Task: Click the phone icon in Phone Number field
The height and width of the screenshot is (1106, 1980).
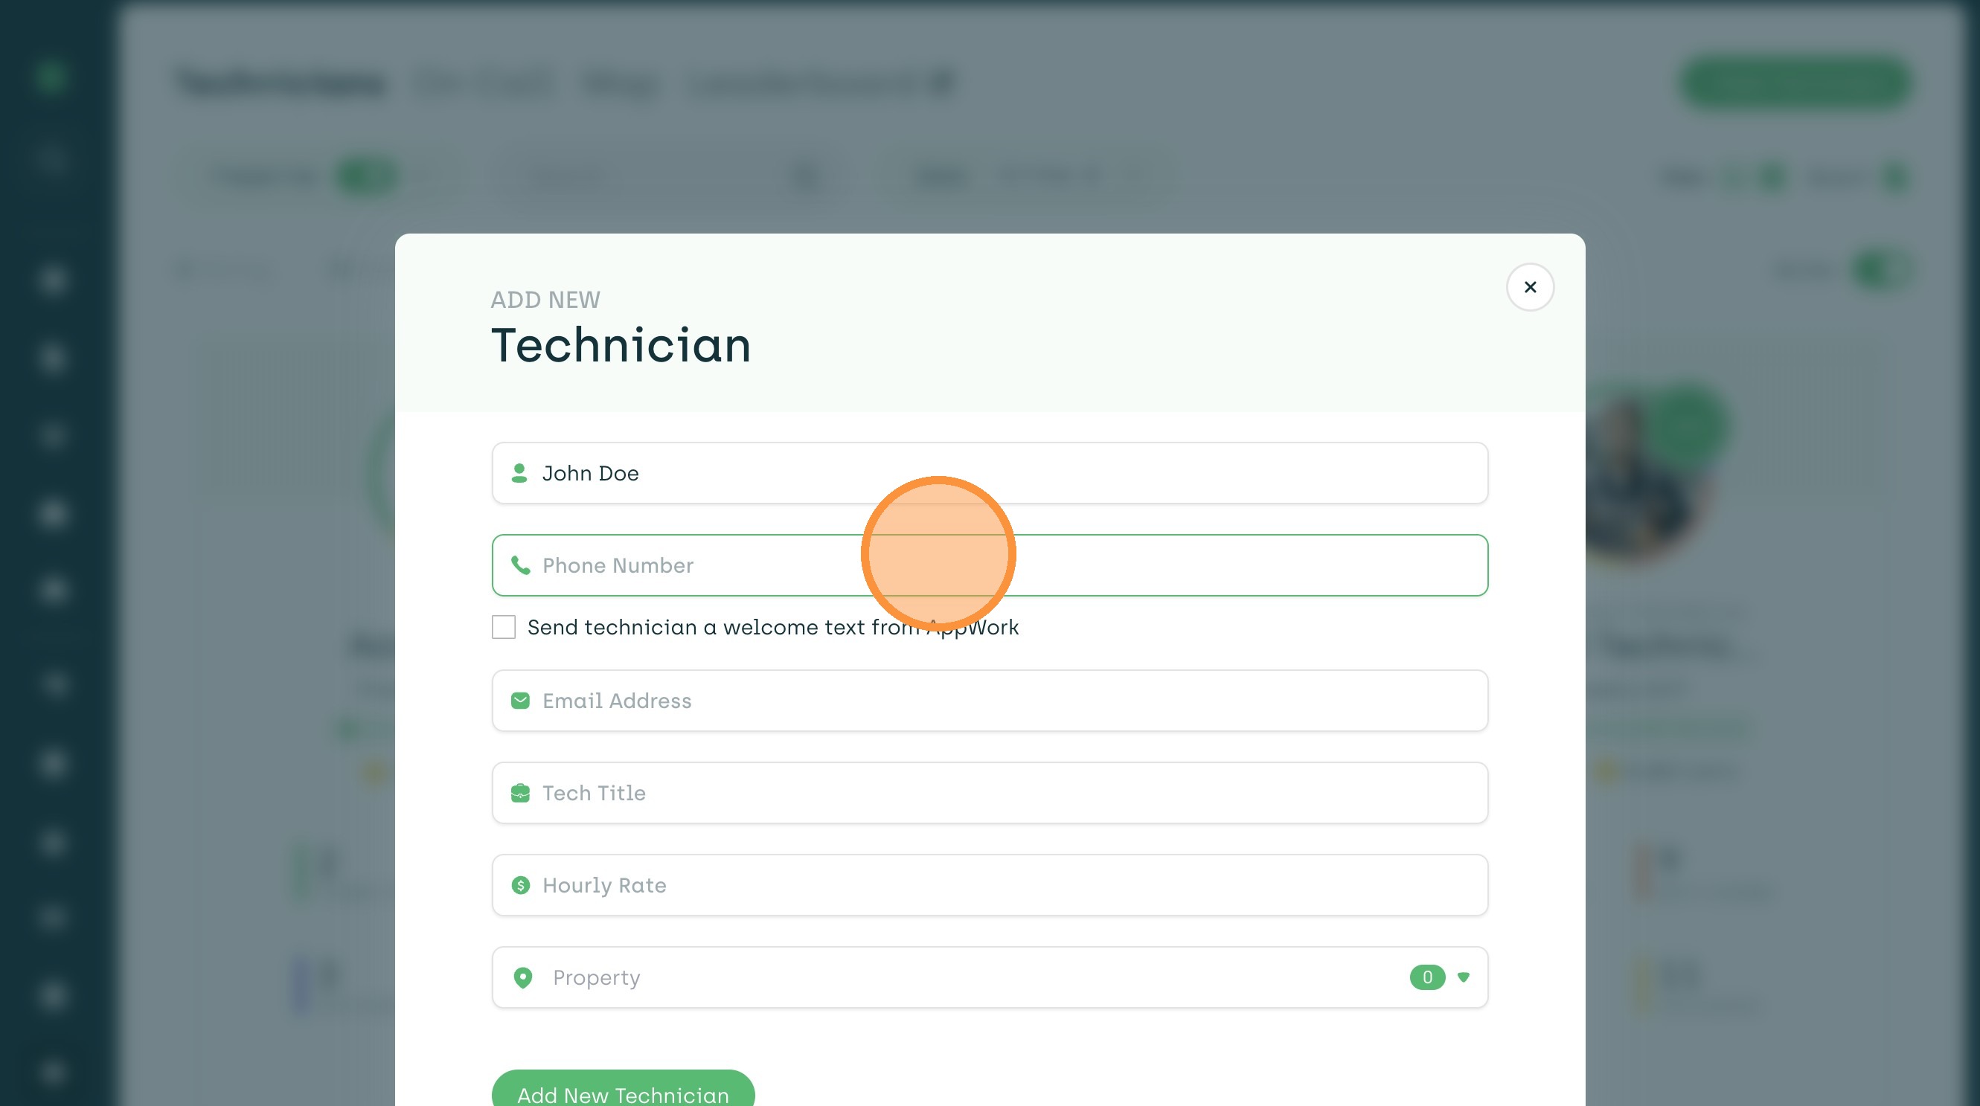Action: 520,565
